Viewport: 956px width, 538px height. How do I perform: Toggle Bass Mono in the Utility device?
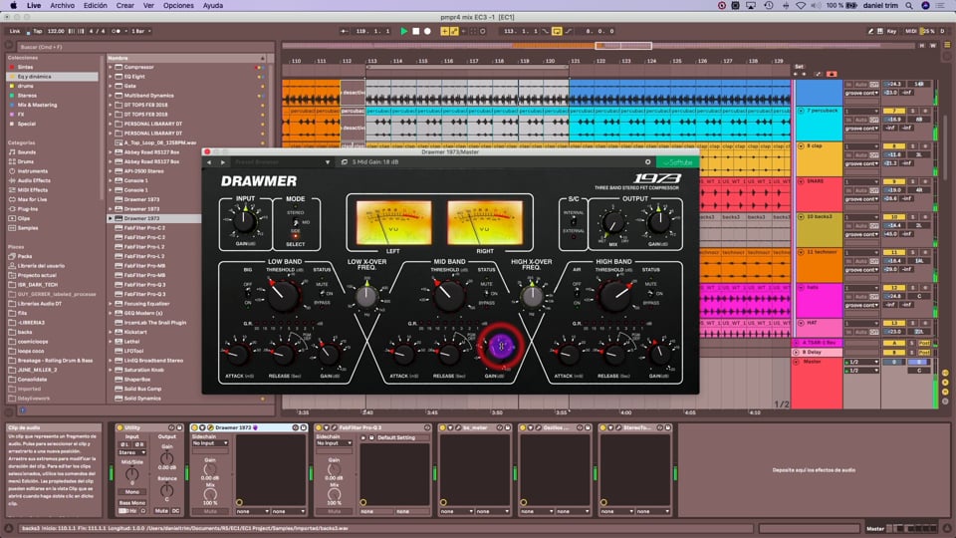point(131,502)
